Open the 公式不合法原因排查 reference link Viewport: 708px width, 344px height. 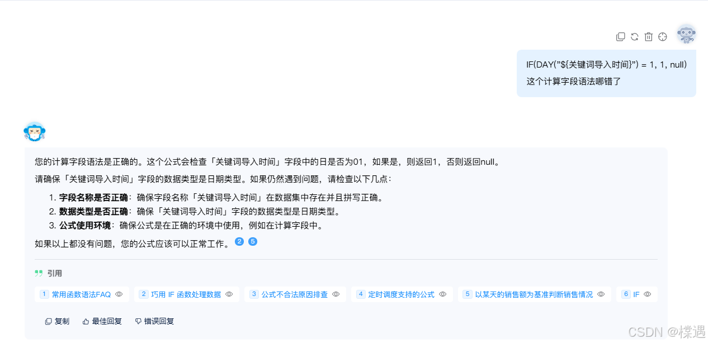tap(295, 294)
